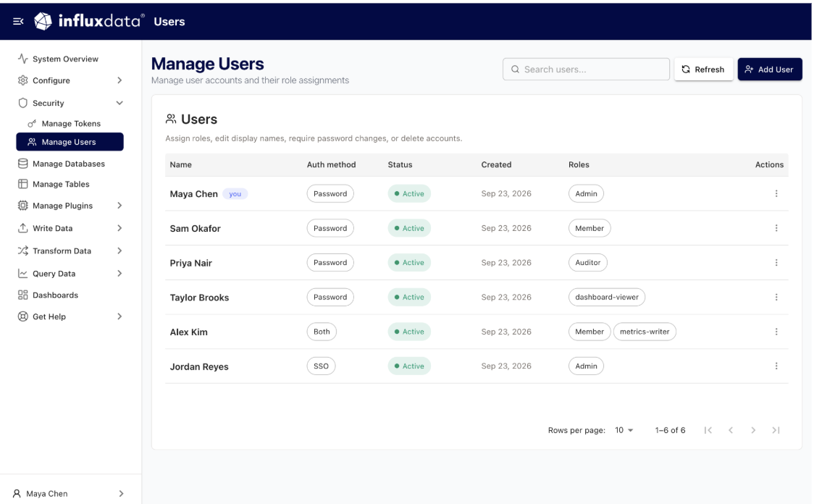Click the Add User button
Viewport: 814px width, 504px height.
[769, 69]
